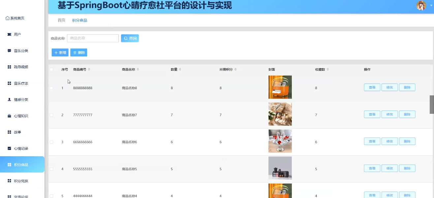This screenshot has height=198, width=434.
Task: Click 删除 for 商品名称6
Action: point(407,141)
